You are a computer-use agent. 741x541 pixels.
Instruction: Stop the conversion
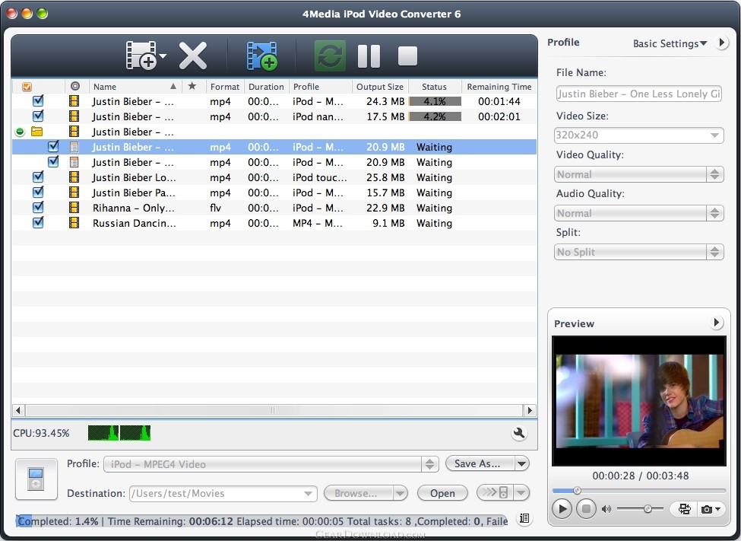tap(407, 56)
